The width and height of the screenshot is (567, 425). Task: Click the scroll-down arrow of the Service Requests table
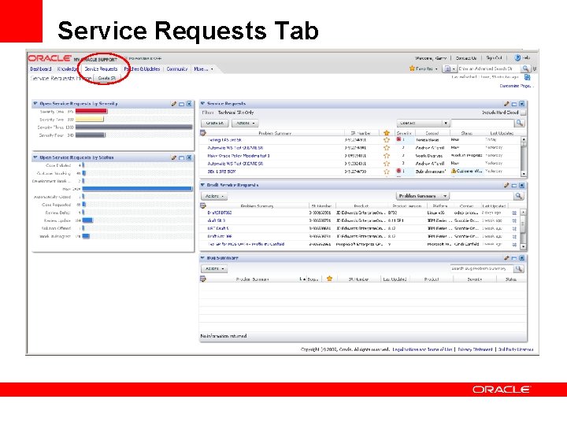click(x=524, y=174)
